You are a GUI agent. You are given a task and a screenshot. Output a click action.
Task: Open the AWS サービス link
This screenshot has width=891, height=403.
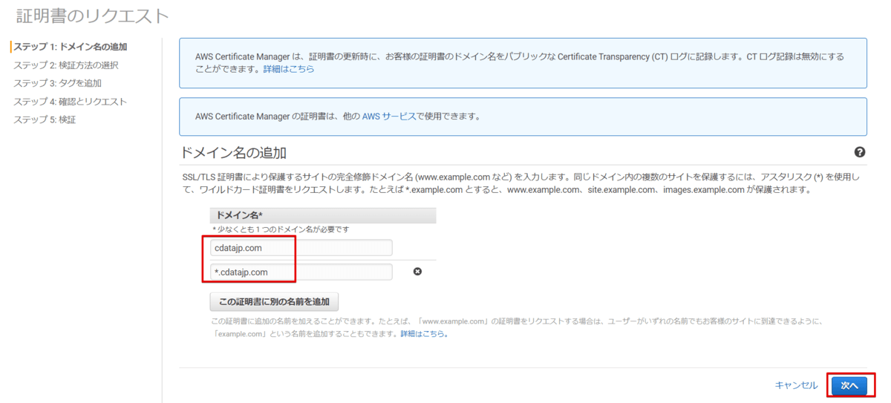(x=389, y=117)
